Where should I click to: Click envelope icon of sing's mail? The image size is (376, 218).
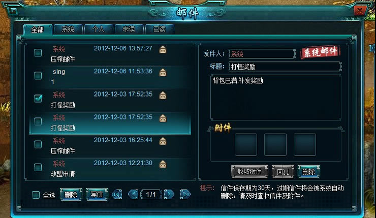tap(163, 72)
